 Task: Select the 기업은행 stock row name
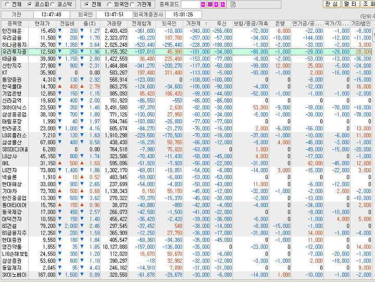click(x=11, y=94)
